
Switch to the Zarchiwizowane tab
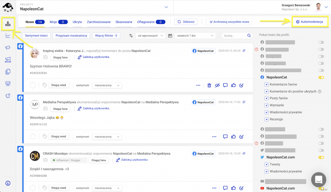click(99, 22)
